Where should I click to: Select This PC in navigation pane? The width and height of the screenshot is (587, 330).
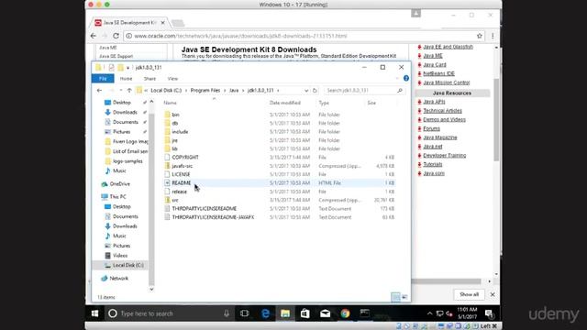[117, 197]
